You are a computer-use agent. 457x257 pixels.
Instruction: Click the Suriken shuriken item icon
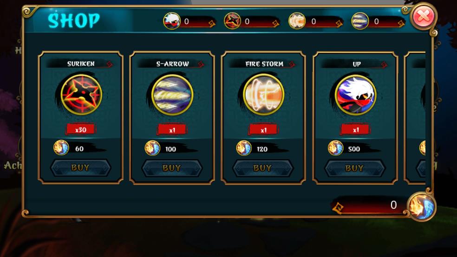(x=82, y=95)
